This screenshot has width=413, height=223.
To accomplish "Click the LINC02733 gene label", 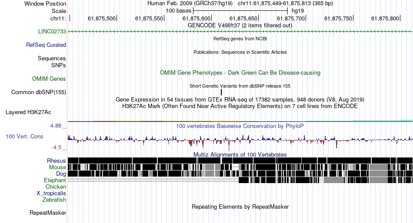I will [x=52, y=32].
